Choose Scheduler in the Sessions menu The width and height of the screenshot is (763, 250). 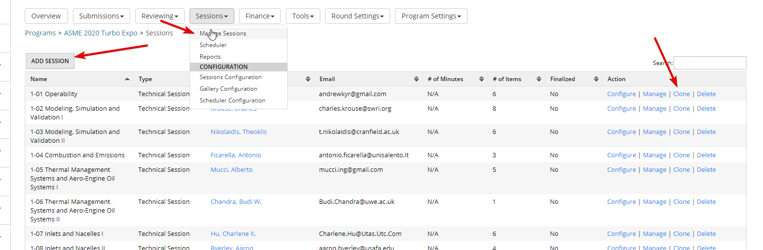[213, 45]
